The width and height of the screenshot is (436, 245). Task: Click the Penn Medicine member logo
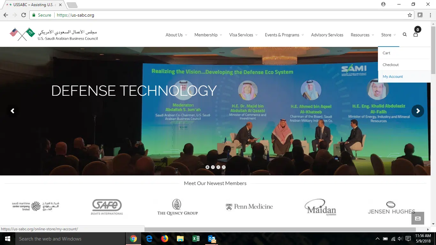[249, 207]
